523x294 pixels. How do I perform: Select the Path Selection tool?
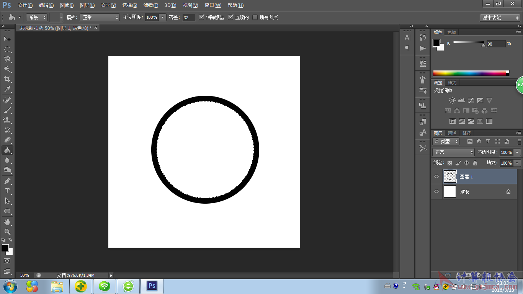[x=7, y=201]
